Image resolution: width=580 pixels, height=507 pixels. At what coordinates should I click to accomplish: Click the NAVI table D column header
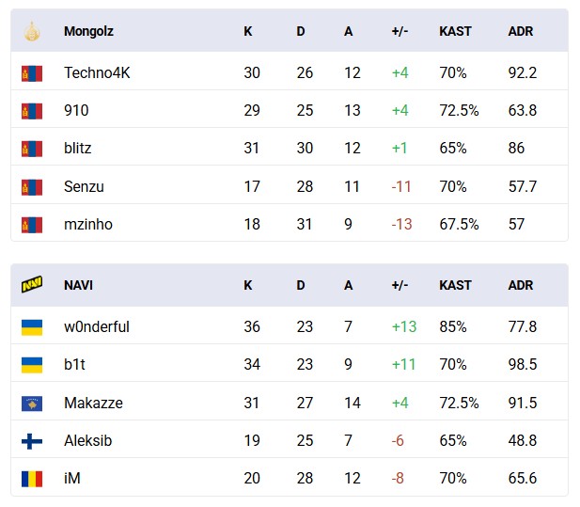(x=301, y=285)
